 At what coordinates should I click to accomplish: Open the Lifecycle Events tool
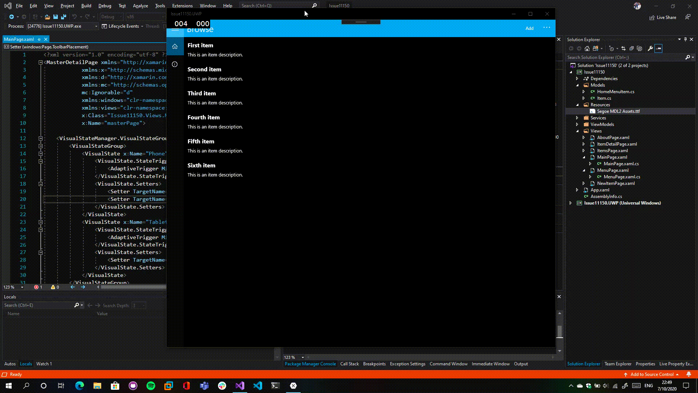point(123,26)
